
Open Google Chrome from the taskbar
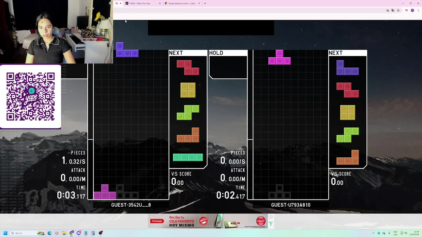72,233
